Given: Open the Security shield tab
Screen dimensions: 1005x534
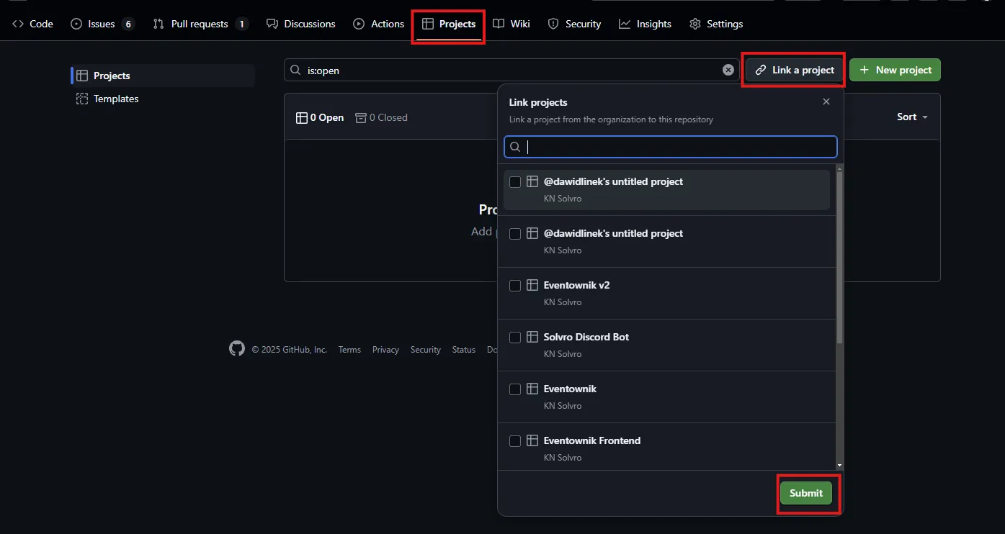Looking at the screenshot, I should [574, 24].
